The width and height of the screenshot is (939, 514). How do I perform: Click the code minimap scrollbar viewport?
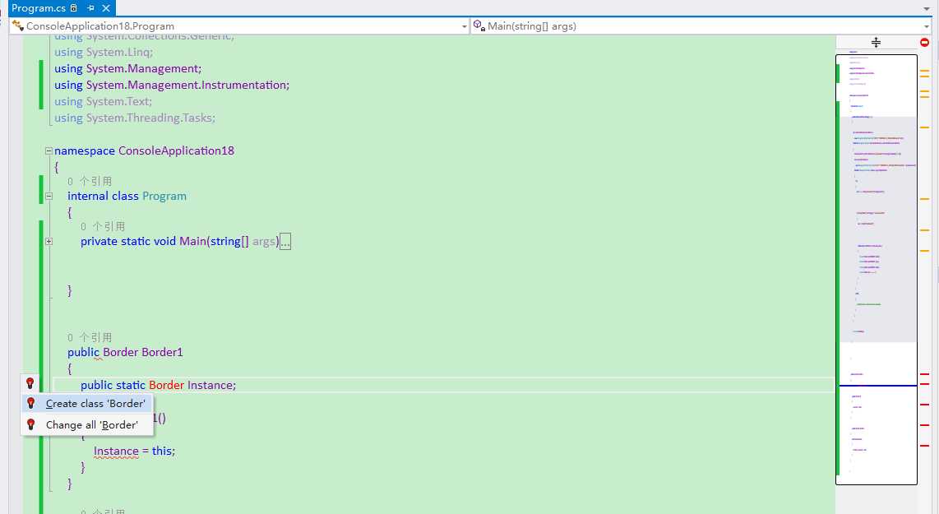tap(877, 270)
